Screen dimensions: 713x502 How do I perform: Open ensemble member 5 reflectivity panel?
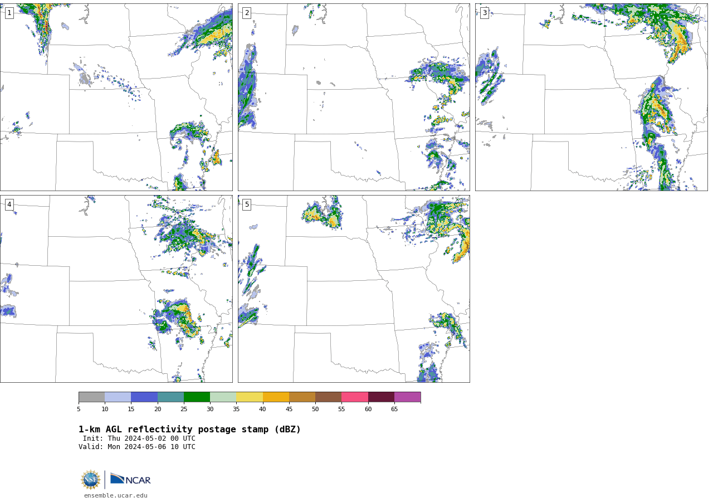354,289
